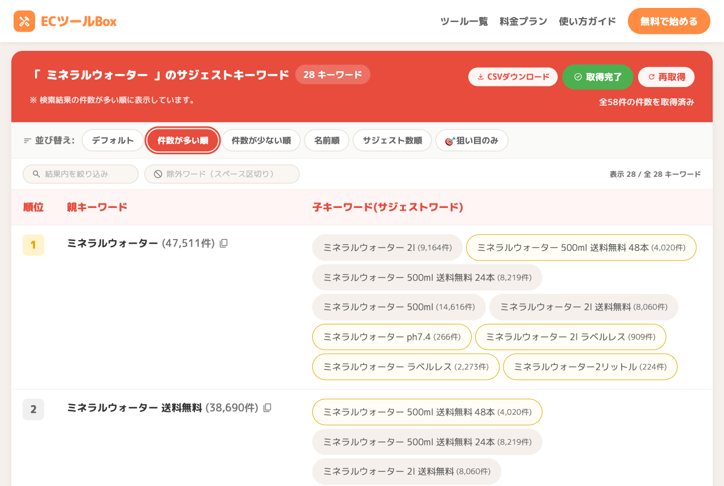Click the 無料で始める button
This screenshot has height=486, width=724.
coord(669,21)
